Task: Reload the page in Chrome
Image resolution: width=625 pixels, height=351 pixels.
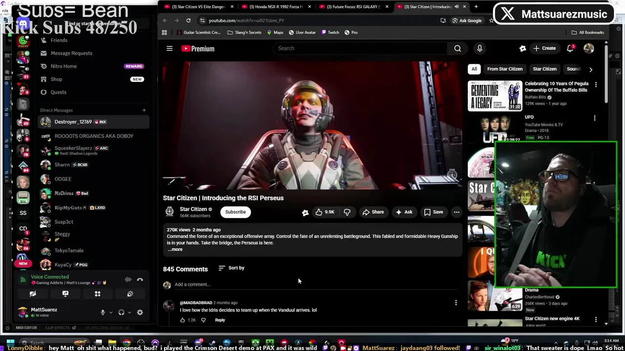Action: pos(188,20)
